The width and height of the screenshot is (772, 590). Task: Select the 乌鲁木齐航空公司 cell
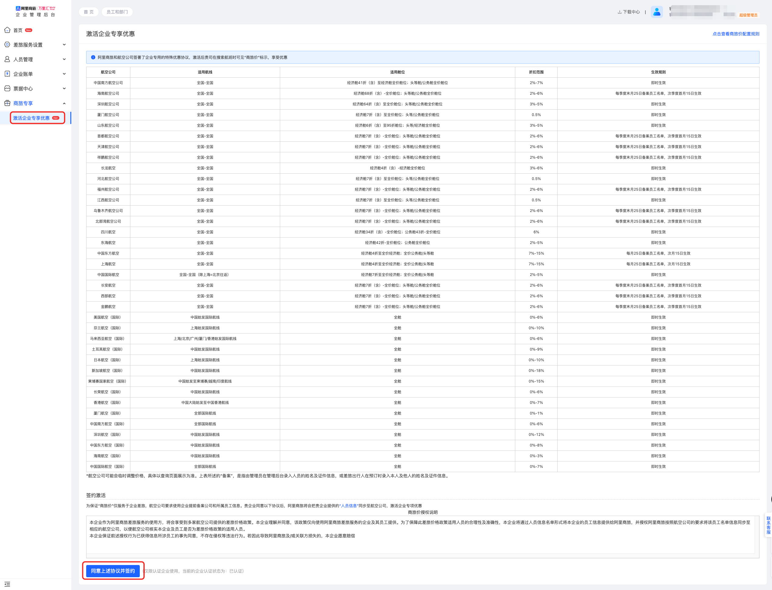[x=108, y=211]
